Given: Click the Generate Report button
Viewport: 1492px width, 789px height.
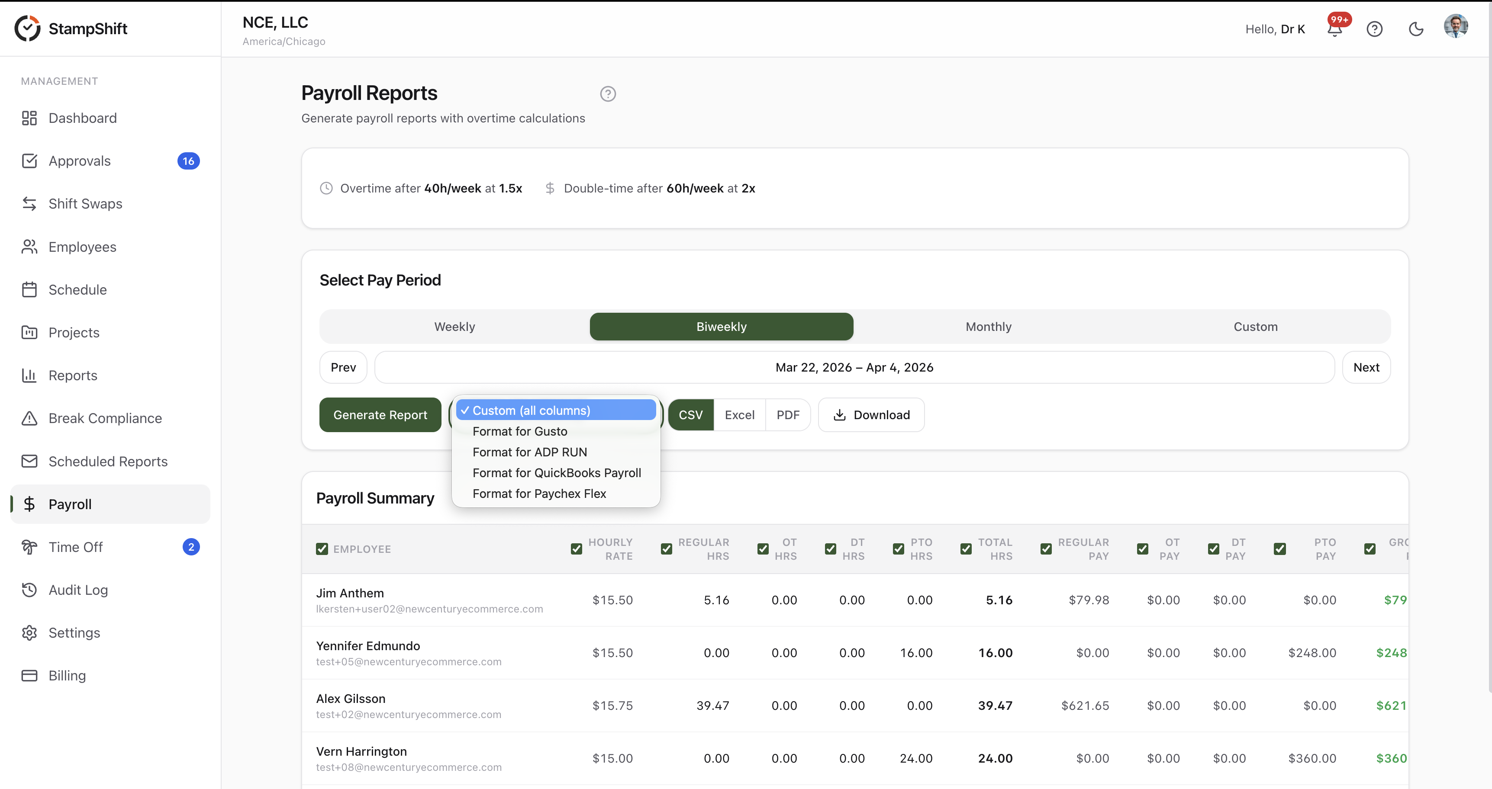Looking at the screenshot, I should coord(380,415).
